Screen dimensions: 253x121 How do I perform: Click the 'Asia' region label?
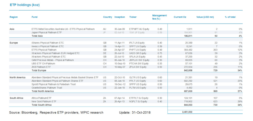click(x=12, y=29)
